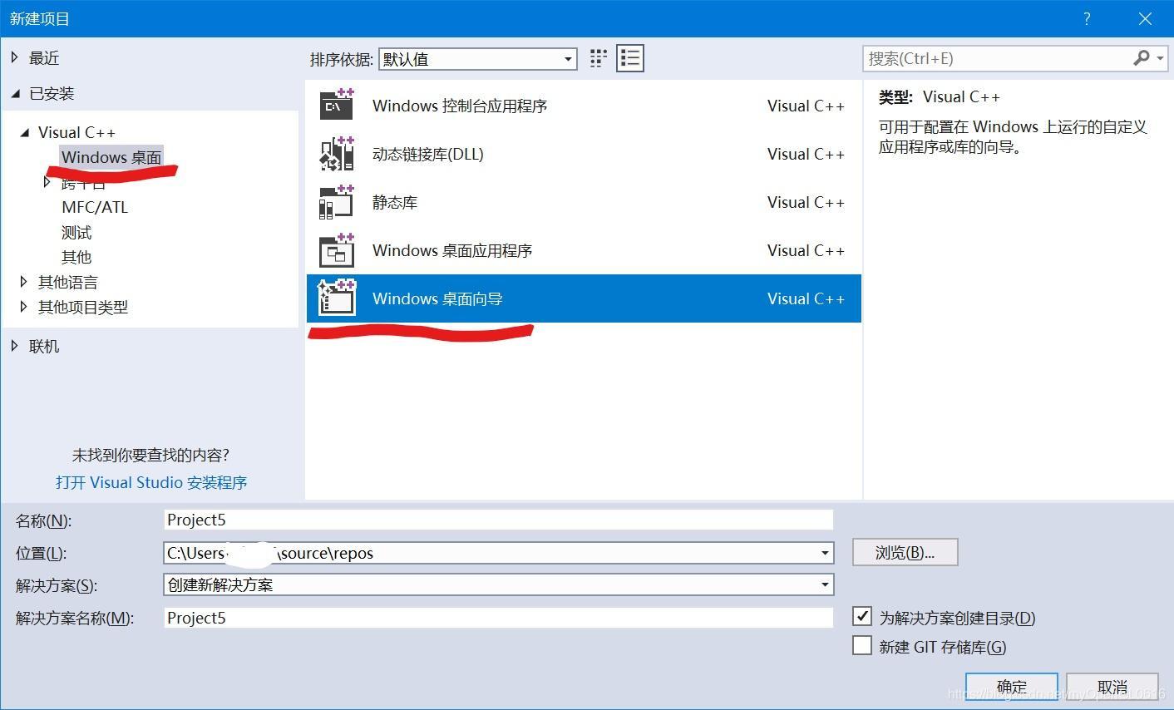This screenshot has width=1174, height=710.
Task: Click the 解决方案名称 input field
Action: [499, 618]
